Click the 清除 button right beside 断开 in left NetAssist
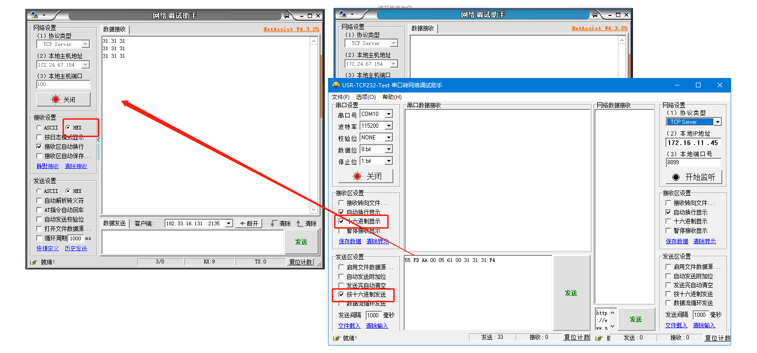Viewport: 757px width, 353px height. coord(281,223)
